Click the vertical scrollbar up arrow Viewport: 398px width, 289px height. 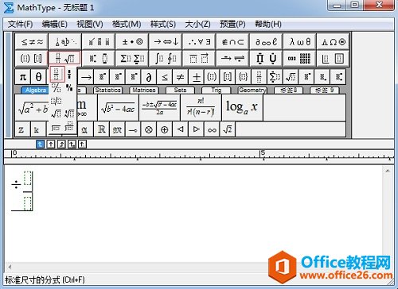(388, 171)
